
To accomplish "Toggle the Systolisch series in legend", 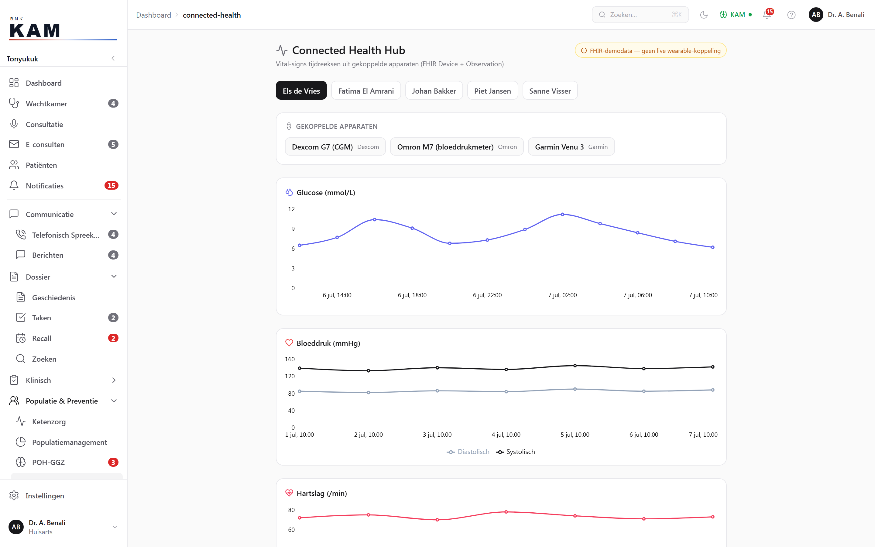I will [515, 452].
